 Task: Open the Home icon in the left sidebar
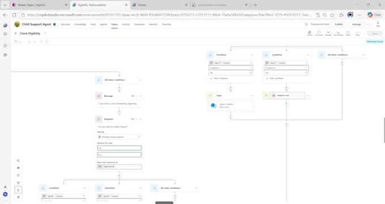click(5, 34)
